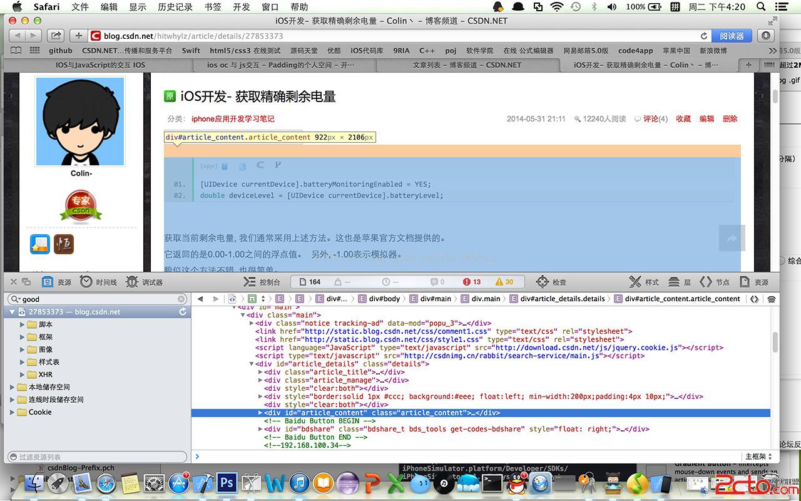Expand the Cookie folder in sidebar
This screenshot has width=801, height=501.
[12, 412]
